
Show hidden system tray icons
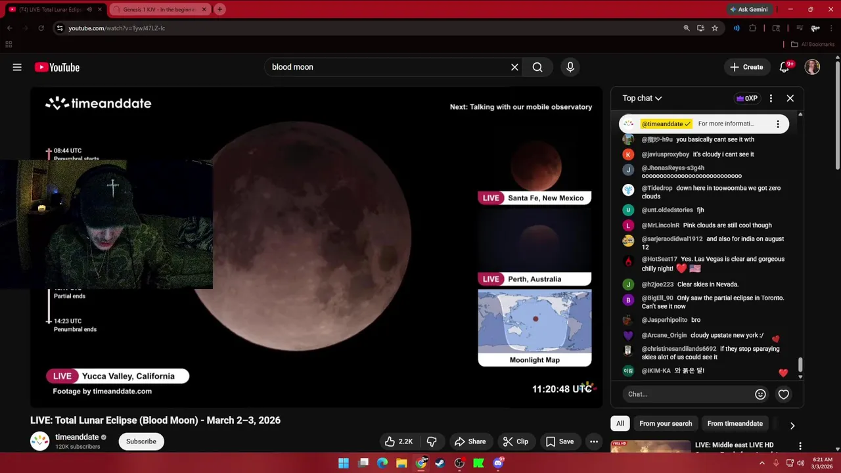pyautogui.click(x=762, y=463)
